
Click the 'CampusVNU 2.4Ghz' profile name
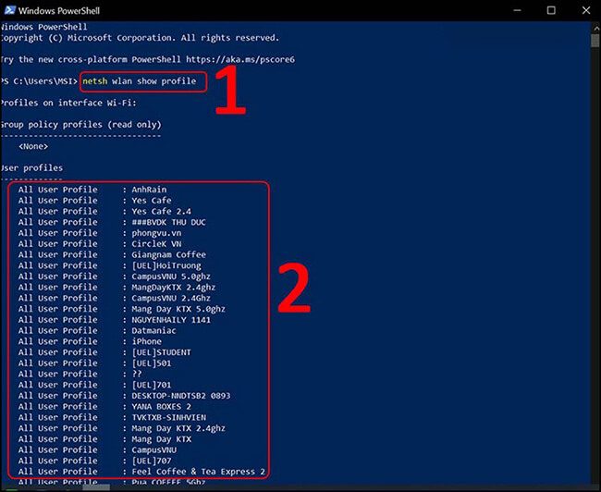click(171, 298)
